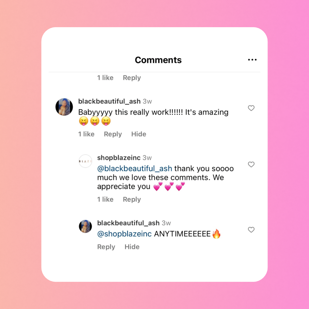Open shopblazeinc's BLAZE profile avatar
Screen dimensions: 309x309
[x=85, y=161]
